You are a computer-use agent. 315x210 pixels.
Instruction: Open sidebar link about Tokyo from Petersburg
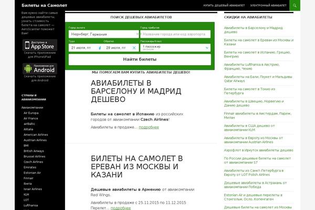click(249, 91)
